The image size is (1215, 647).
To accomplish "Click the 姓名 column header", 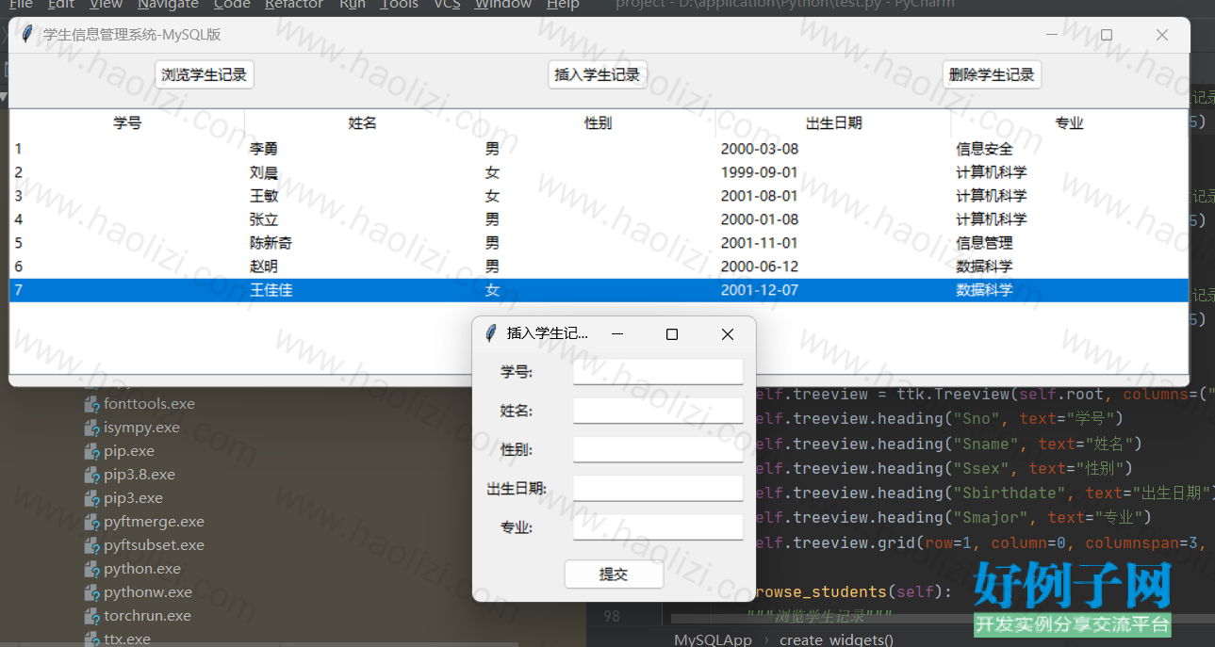I will point(363,123).
